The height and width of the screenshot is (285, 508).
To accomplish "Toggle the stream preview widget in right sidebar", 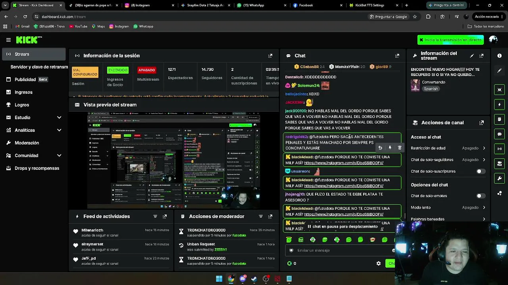I will (x=500, y=89).
